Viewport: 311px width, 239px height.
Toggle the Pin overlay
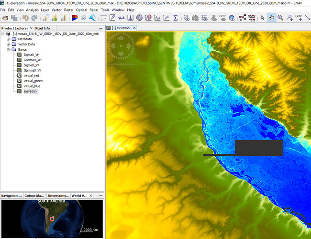[213, 18]
